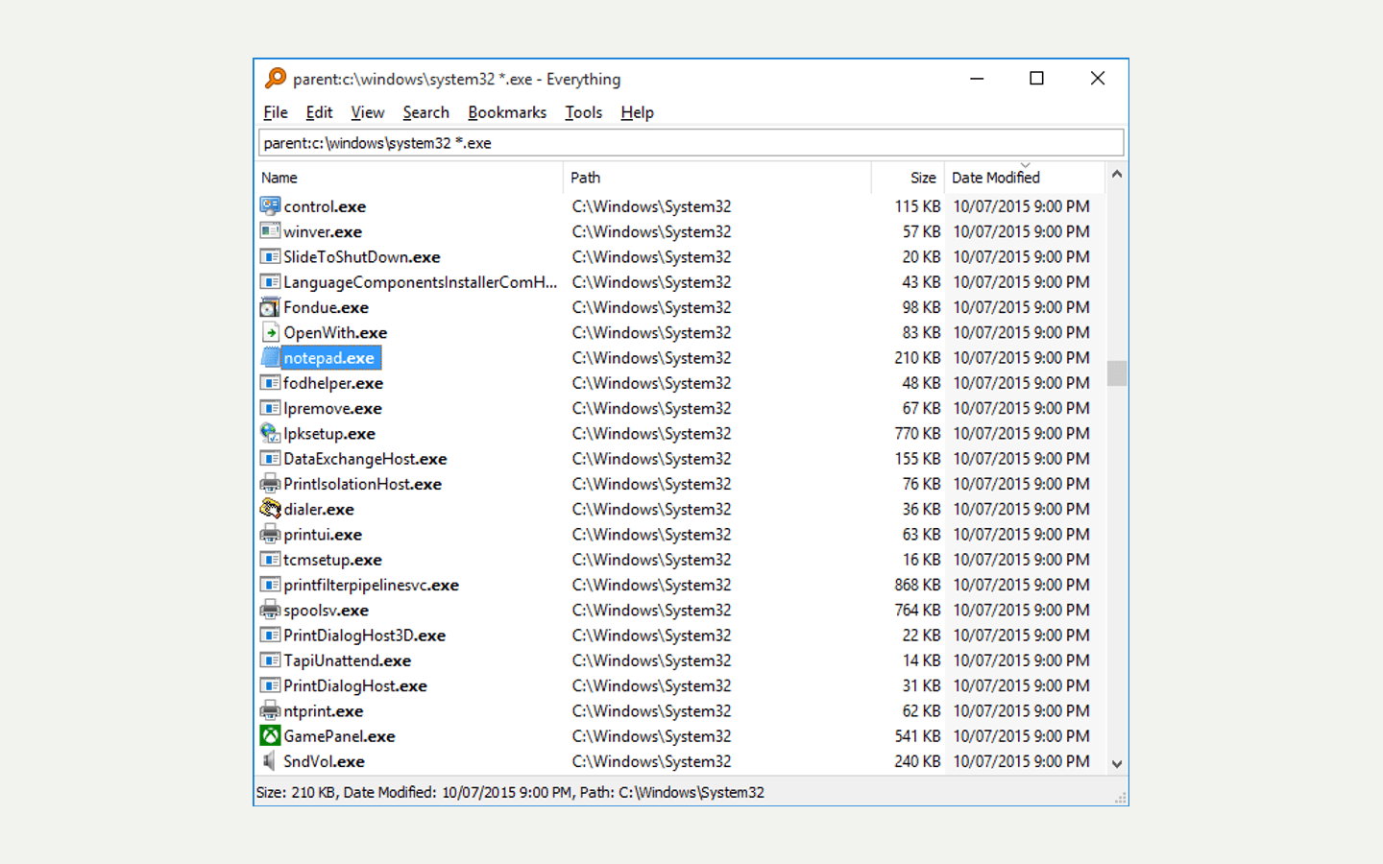Viewport: 1383px width, 864px height.
Task: Click the scrollbar up arrow
Action: click(1116, 175)
